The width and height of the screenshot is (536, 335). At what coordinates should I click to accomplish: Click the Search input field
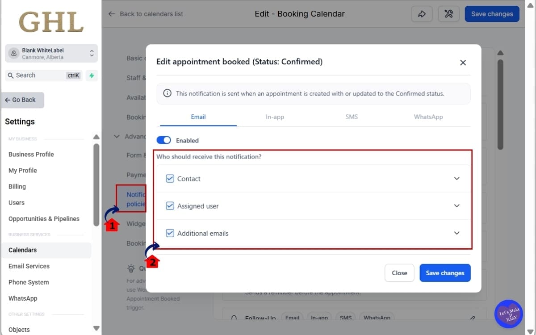click(44, 75)
